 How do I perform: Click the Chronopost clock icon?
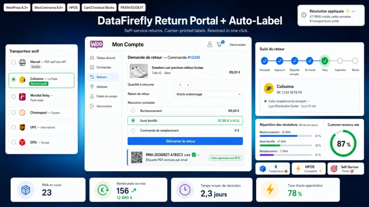22,112
